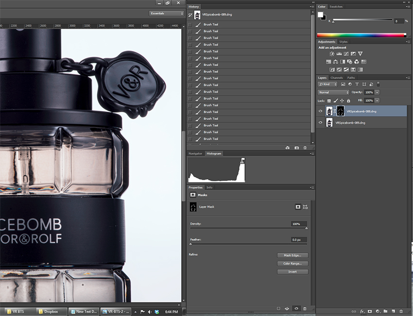The image size is (413, 316).
Task: Add a Posterize adjustment
Action: (339, 69)
